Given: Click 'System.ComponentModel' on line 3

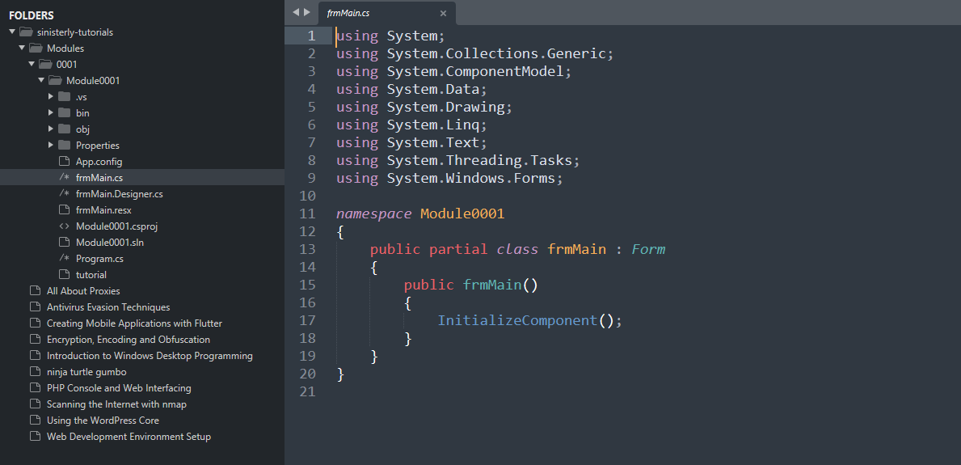Looking at the screenshot, I should click(475, 71).
